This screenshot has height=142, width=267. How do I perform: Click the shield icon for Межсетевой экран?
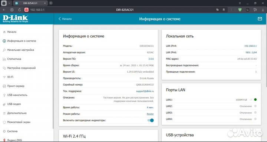[x=4, y=122]
